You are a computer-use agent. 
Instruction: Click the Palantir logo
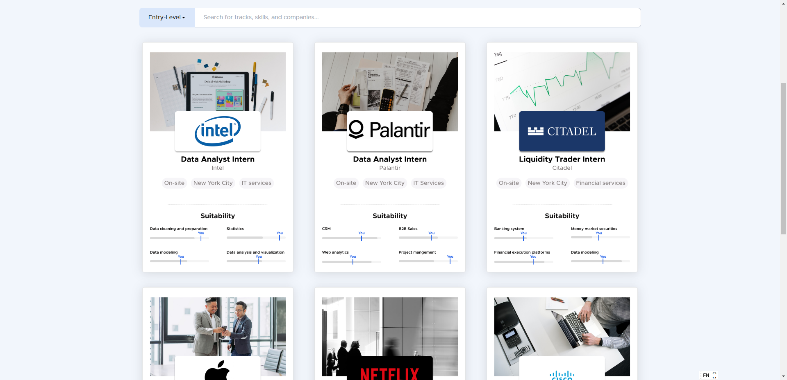[390, 131]
